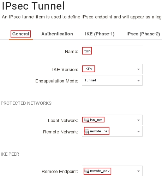
Task: Open the IPsec (Phase-2) tab
Action: click(x=143, y=34)
